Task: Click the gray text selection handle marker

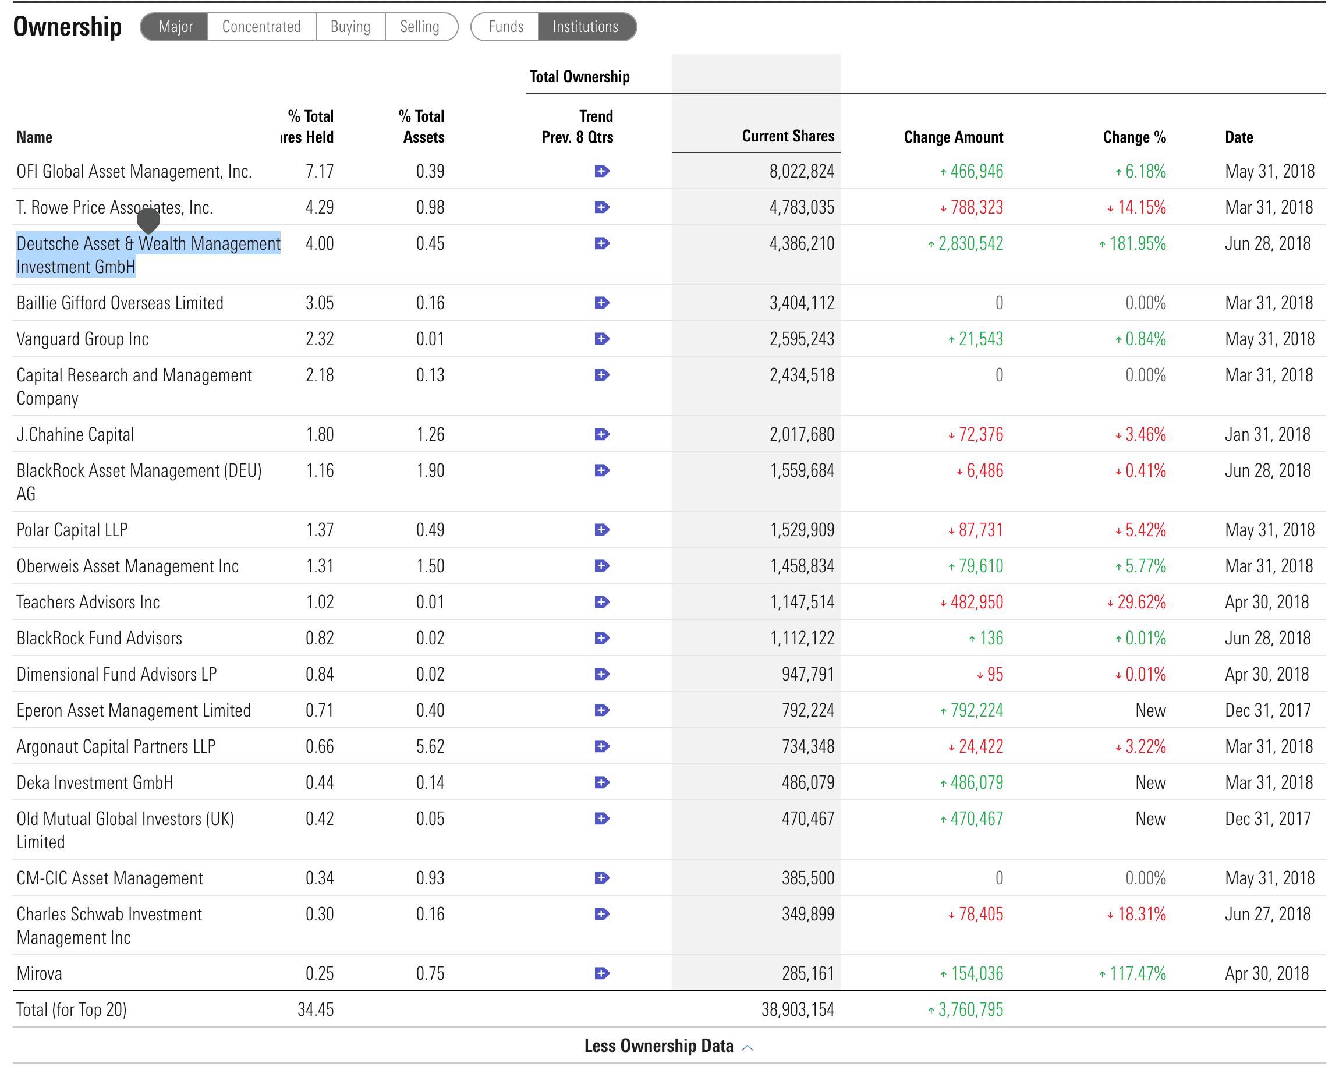Action: tap(148, 221)
